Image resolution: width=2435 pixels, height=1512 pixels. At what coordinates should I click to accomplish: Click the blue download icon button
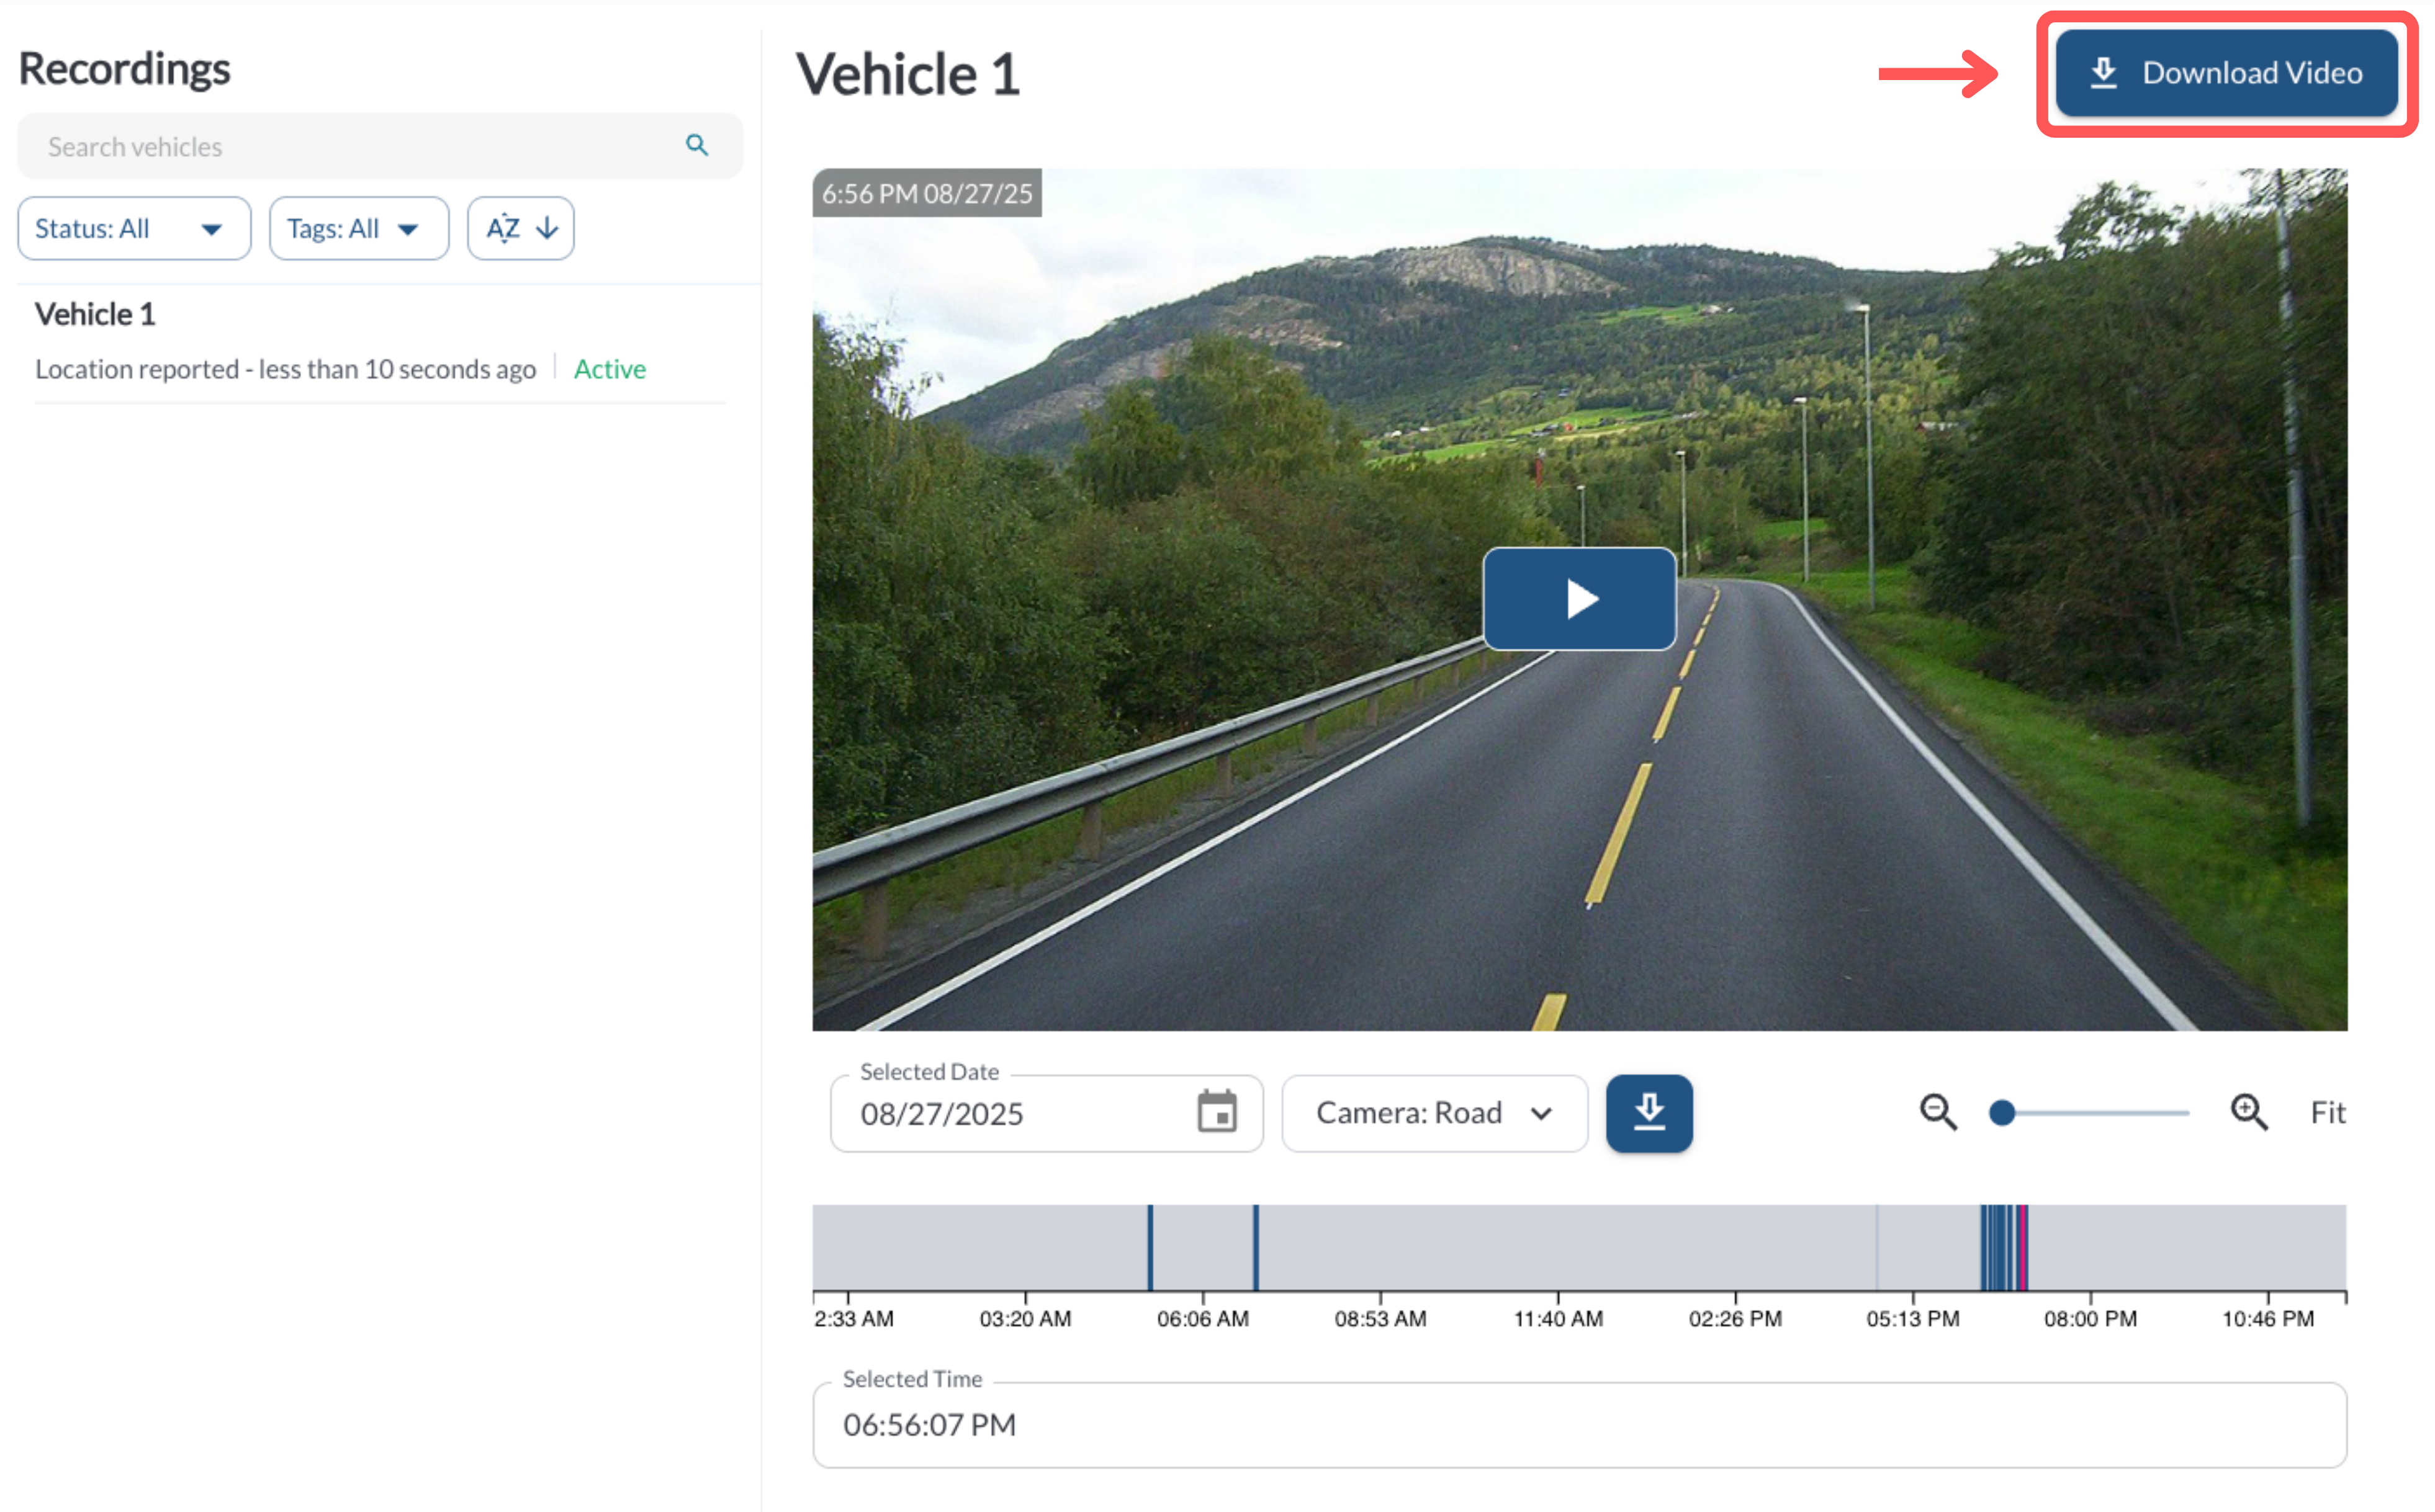(1649, 1112)
